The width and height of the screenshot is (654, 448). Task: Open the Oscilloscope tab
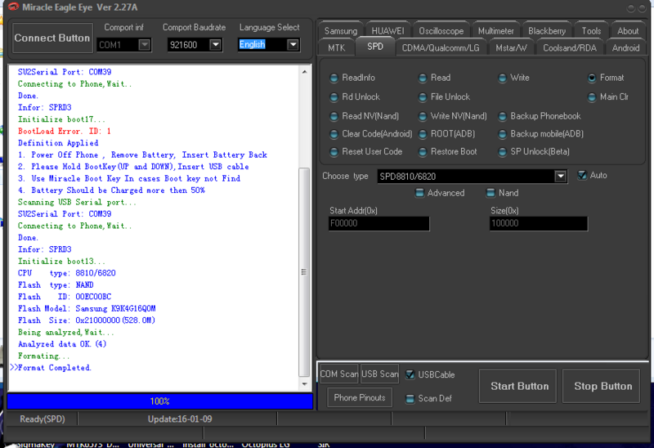click(x=441, y=31)
